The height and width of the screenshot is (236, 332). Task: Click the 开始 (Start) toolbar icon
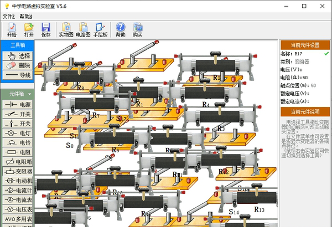(12, 30)
